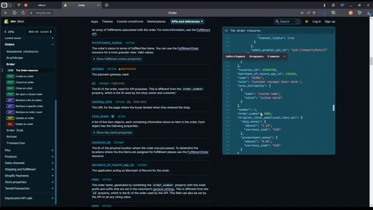Viewport: 373px width, 210px height.
Task: Expand Deprecated API calls sidebar section
Action: [52, 198]
